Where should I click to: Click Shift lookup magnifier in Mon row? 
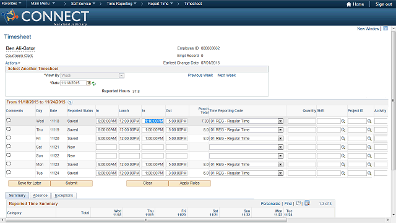343,165
